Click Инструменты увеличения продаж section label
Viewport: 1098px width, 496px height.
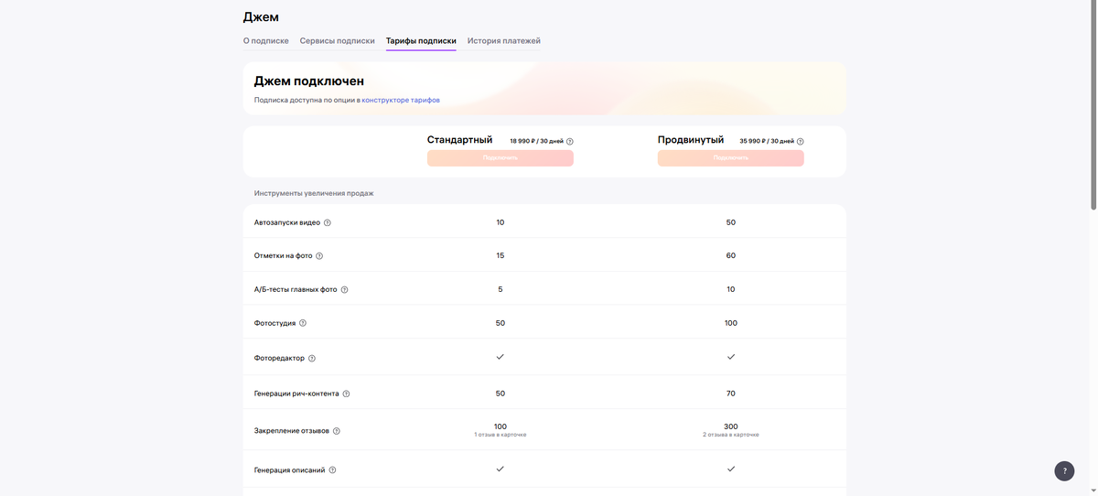314,193
